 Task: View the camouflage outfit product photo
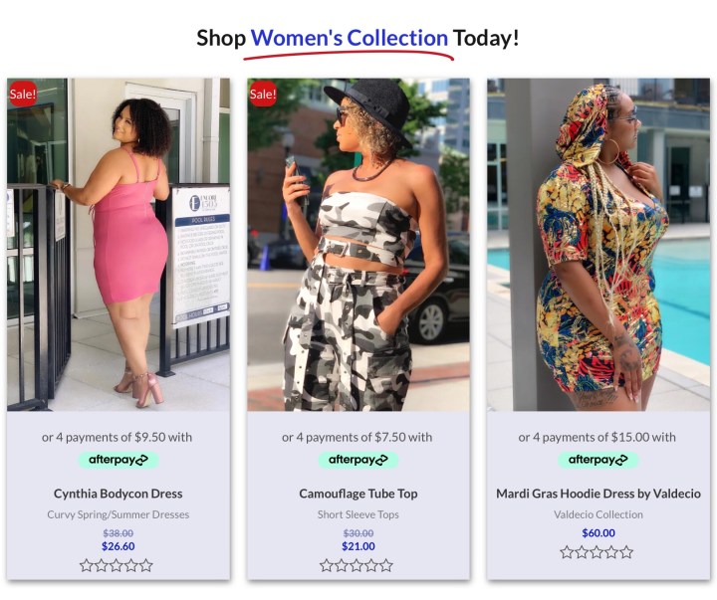358,245
